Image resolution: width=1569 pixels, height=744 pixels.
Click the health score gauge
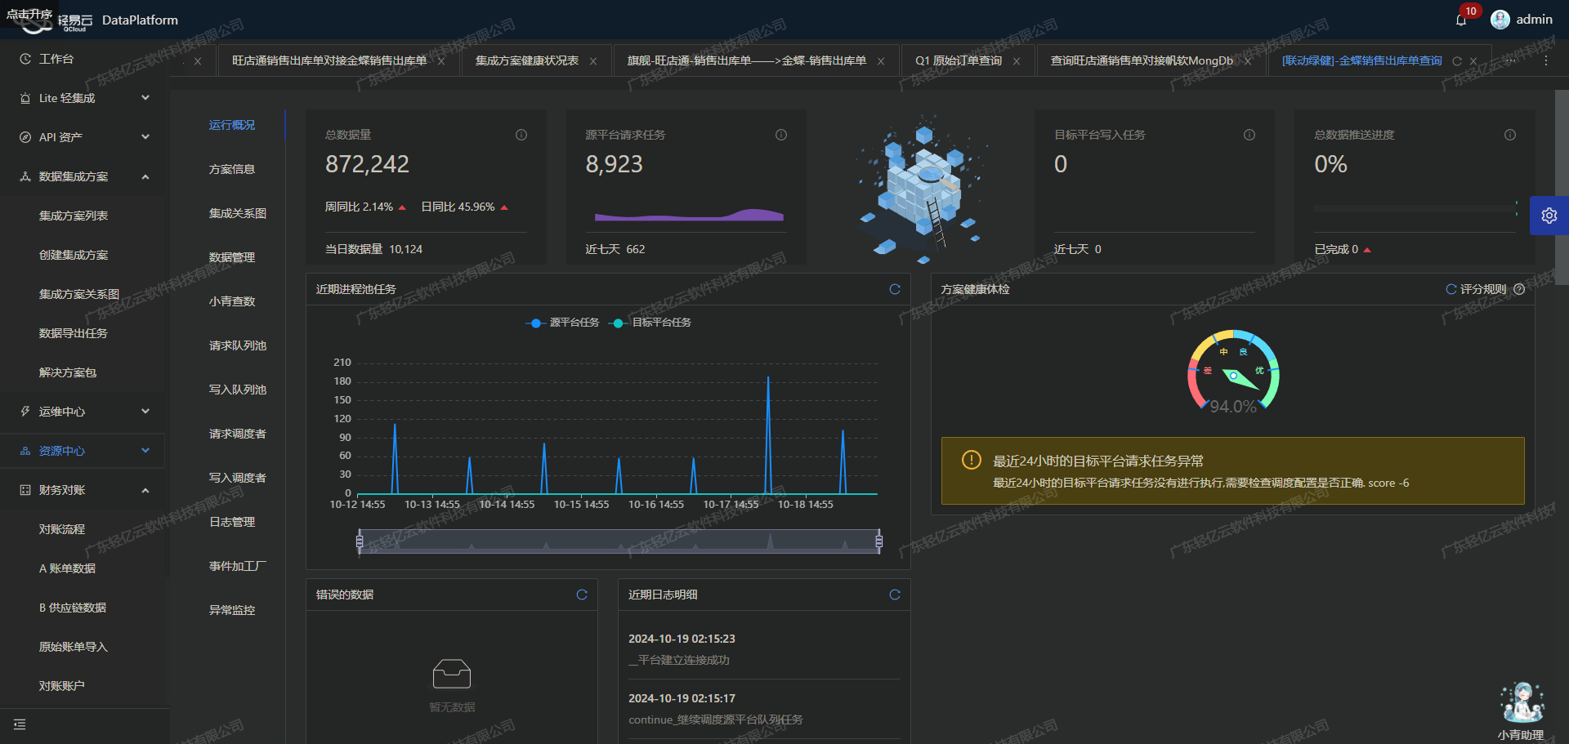coord(1233,372)
